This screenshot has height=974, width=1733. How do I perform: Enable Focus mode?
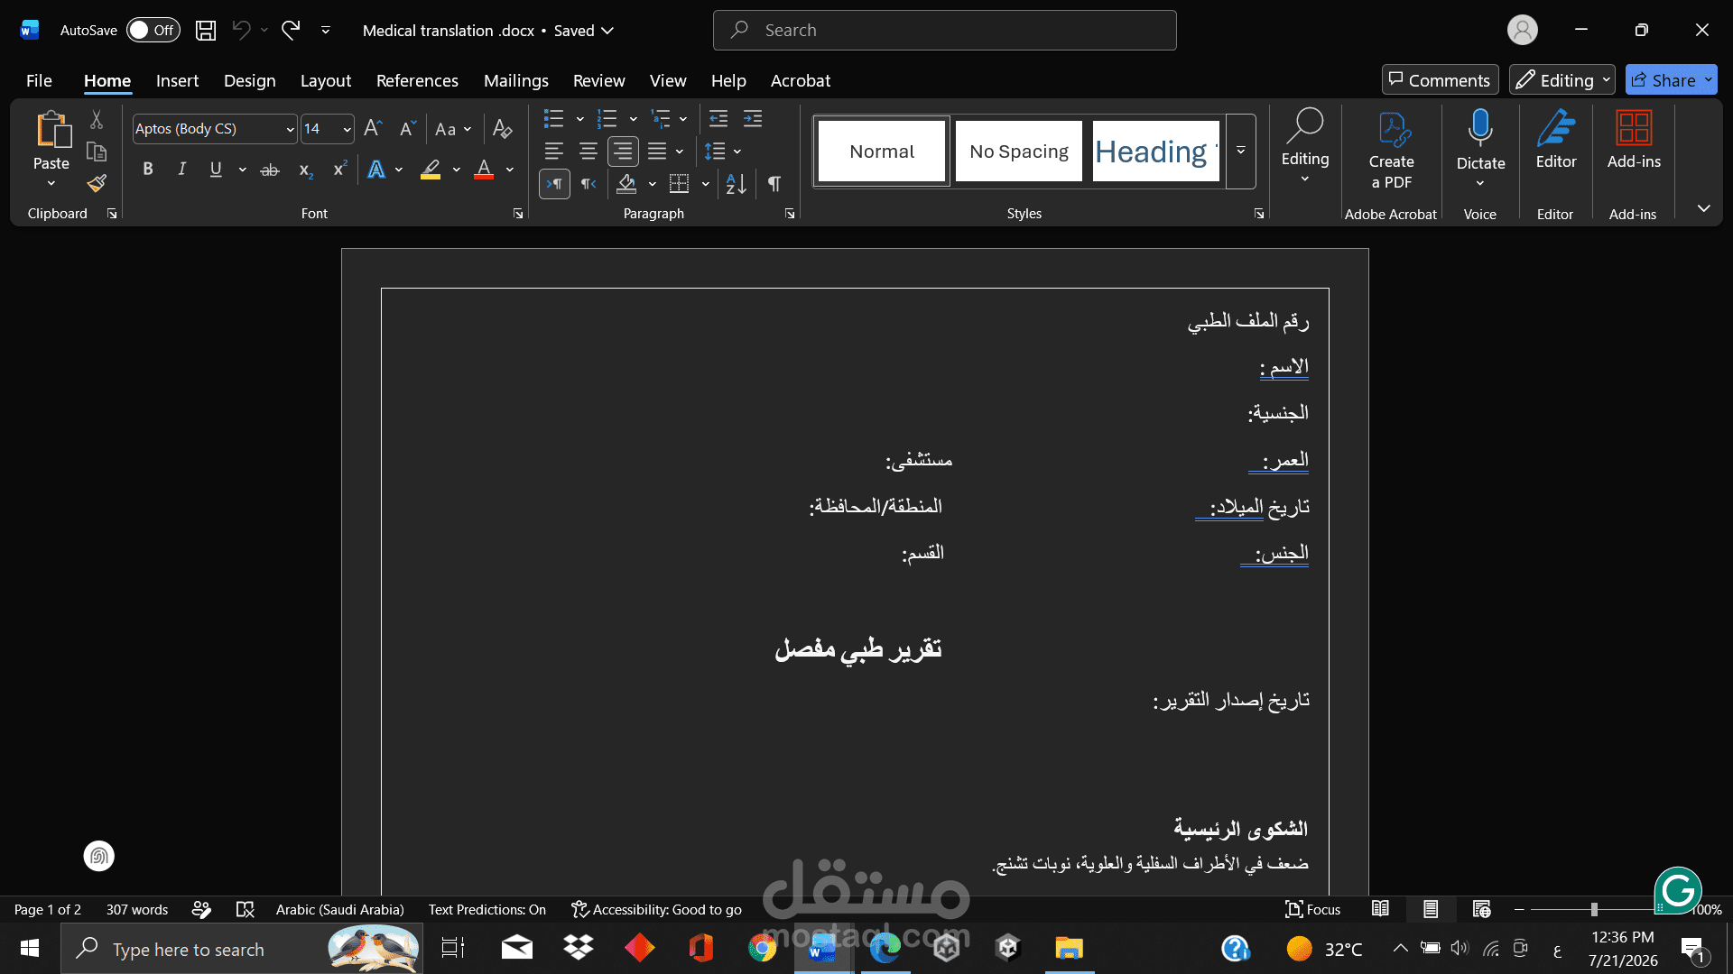(1312, 909)
